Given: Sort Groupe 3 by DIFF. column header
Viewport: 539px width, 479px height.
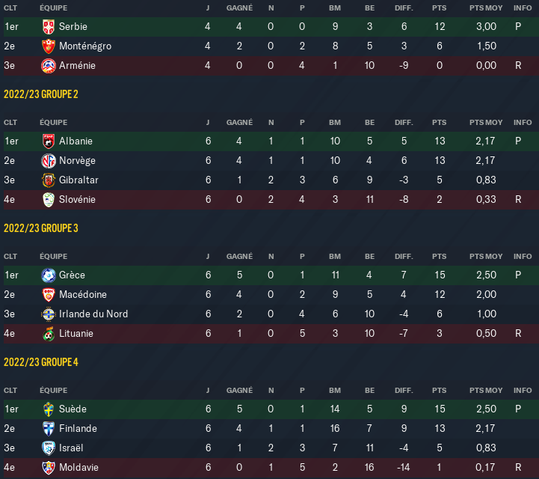Looking at the screenshot, I should [x=404, y=257].
